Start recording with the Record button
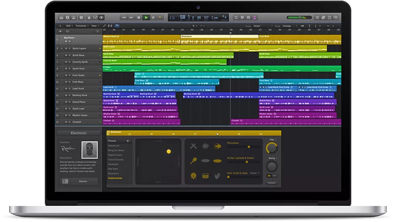The height and width of the screenshot is (222, 394). [160, 18]
